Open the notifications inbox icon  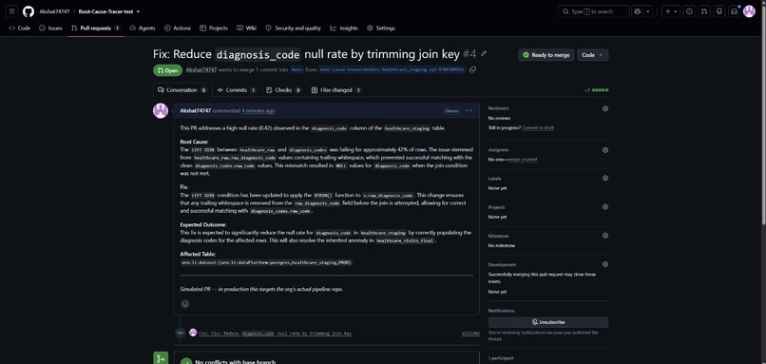[734, 11]
